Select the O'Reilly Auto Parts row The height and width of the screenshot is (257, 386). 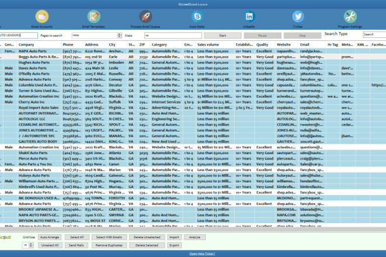pyautogui.click(x=193, y=74)
